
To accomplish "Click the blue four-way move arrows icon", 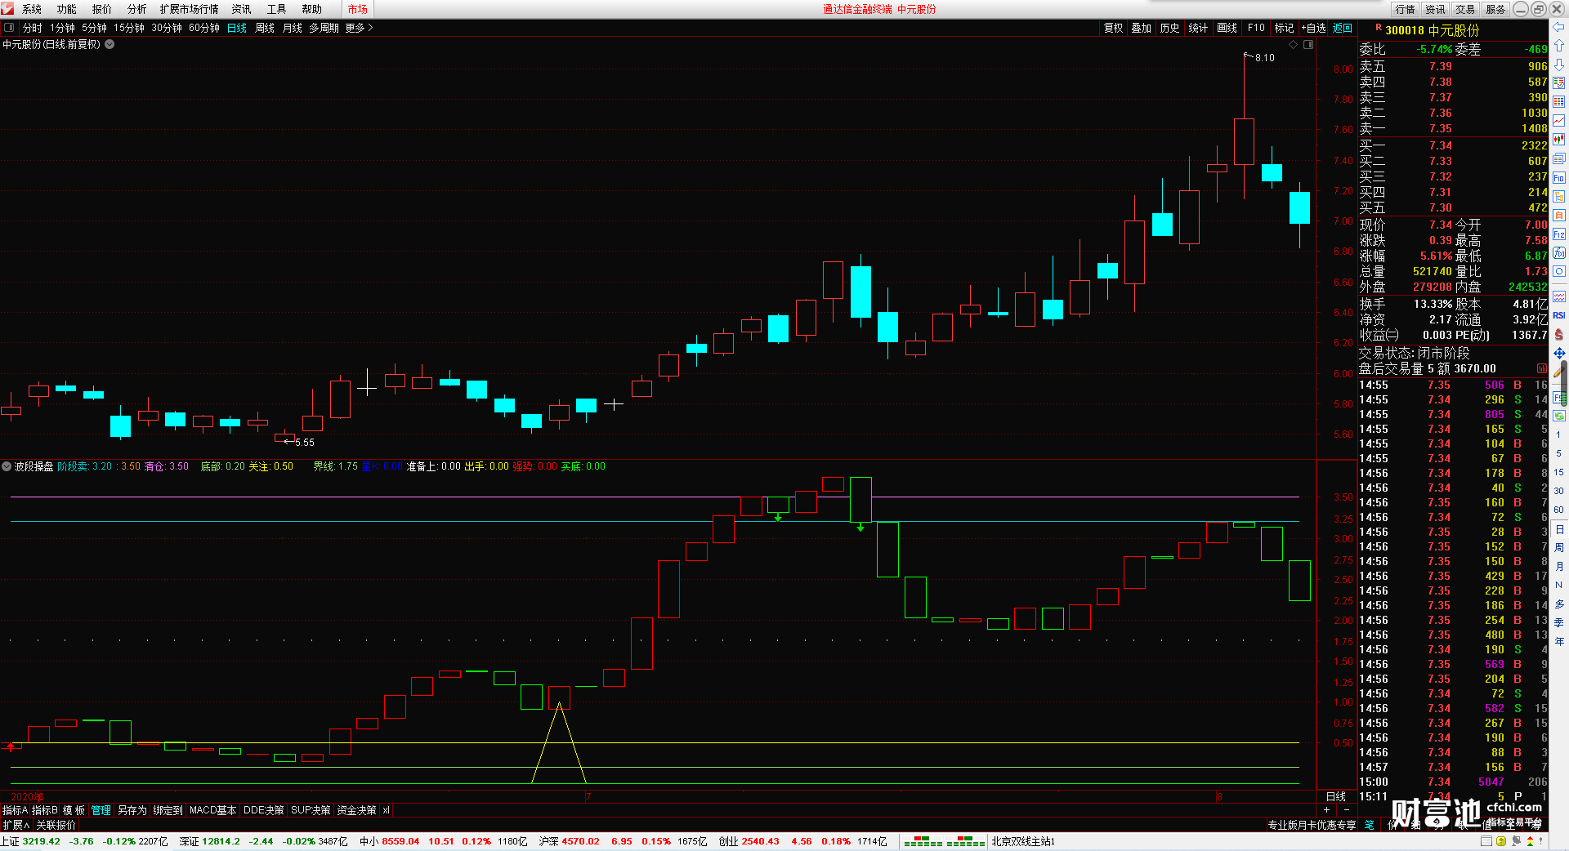I will coord(1559,353).
